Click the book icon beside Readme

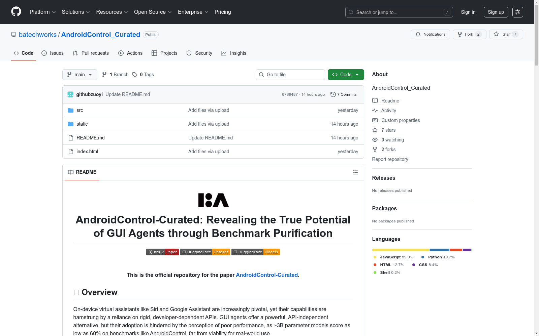(375, 101)
